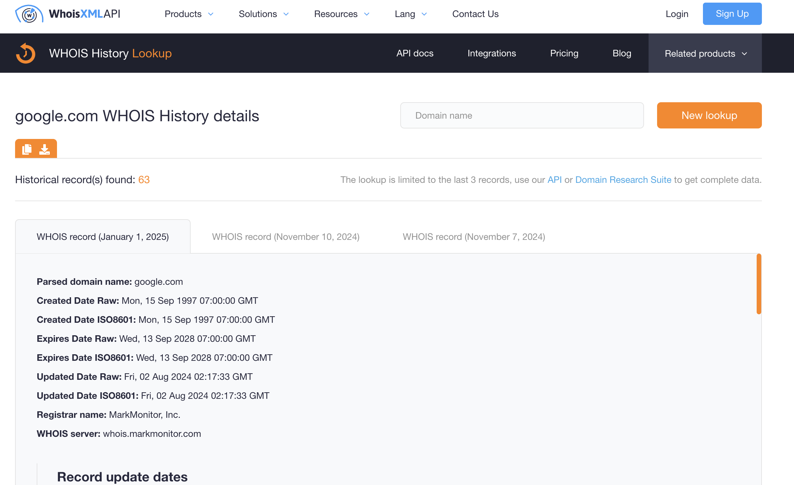
Task: Expand the Solutions dropdown menu
Action: click(x=264, y=14)
